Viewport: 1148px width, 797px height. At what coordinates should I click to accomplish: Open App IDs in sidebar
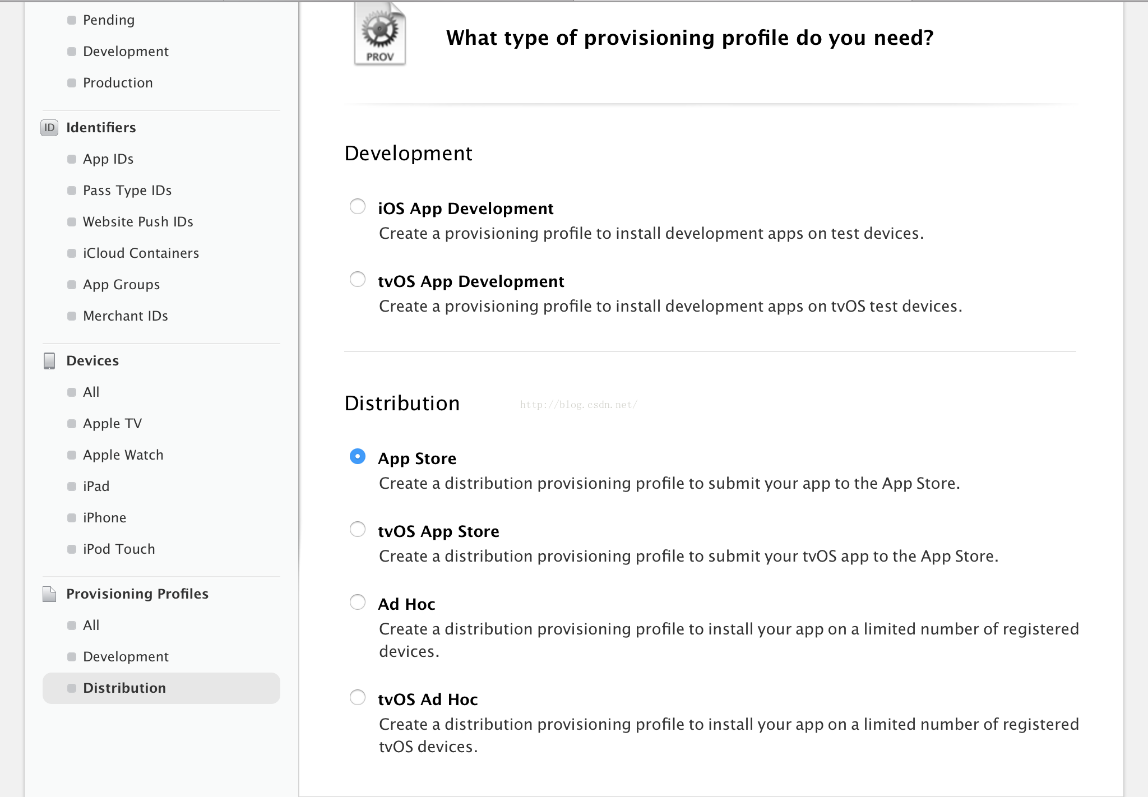point(108,159)
